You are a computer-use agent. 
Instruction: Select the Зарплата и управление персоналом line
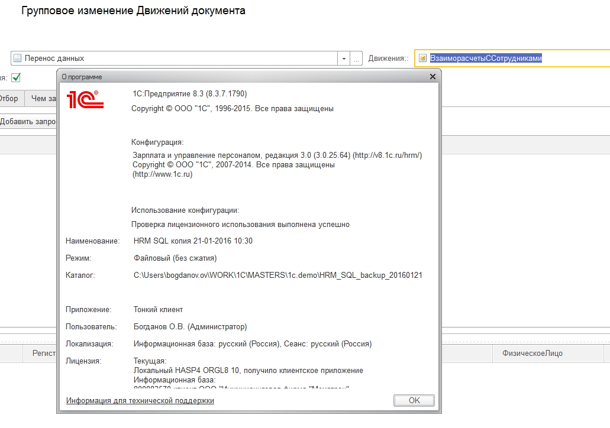[x=277, y=155]
